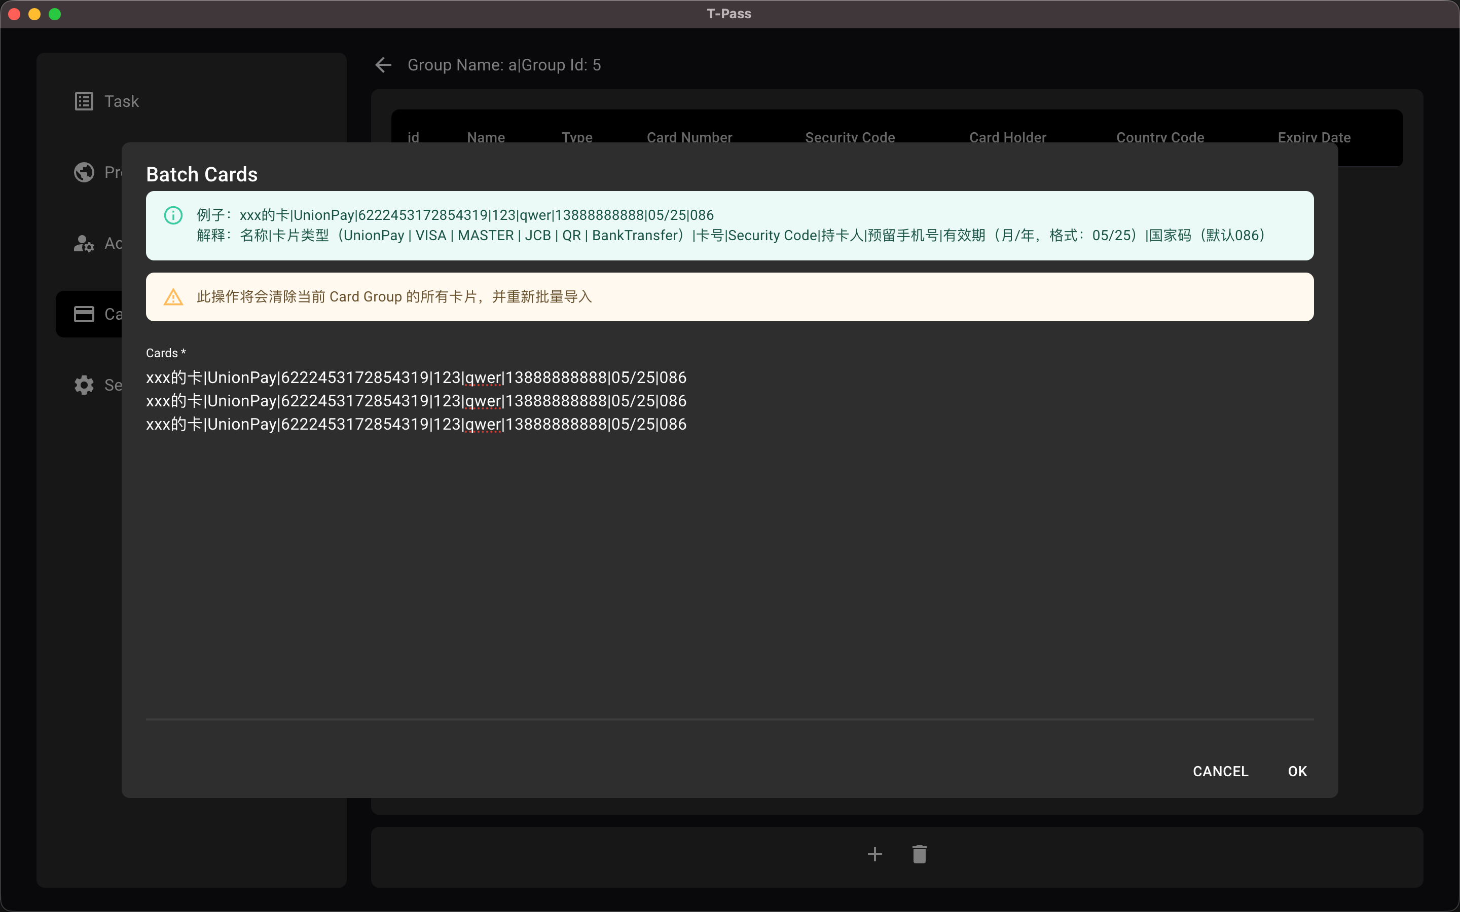This screenshot has height=912, width=1460.
Task: Open the Task menu item
Action: click(x=121, y=101)
